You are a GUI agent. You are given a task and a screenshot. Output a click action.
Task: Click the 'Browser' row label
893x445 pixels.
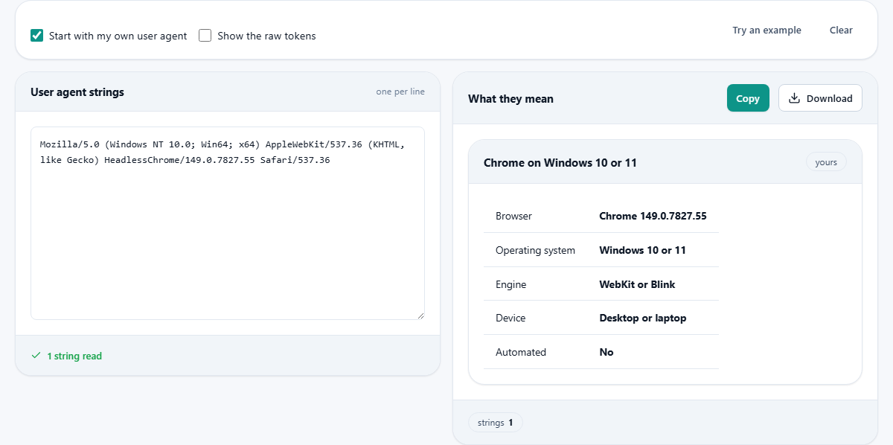click(513, 216)
